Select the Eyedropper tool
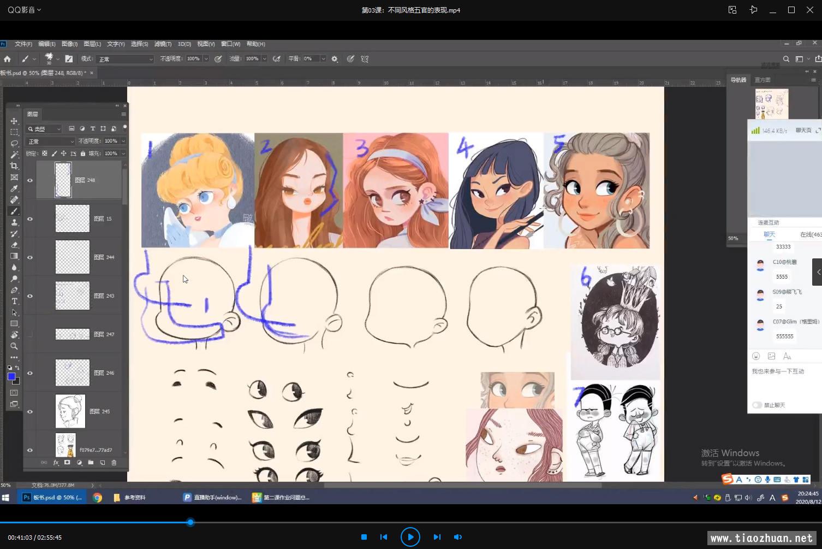Screen dimensions: 822x549 (x=14, y=188)
